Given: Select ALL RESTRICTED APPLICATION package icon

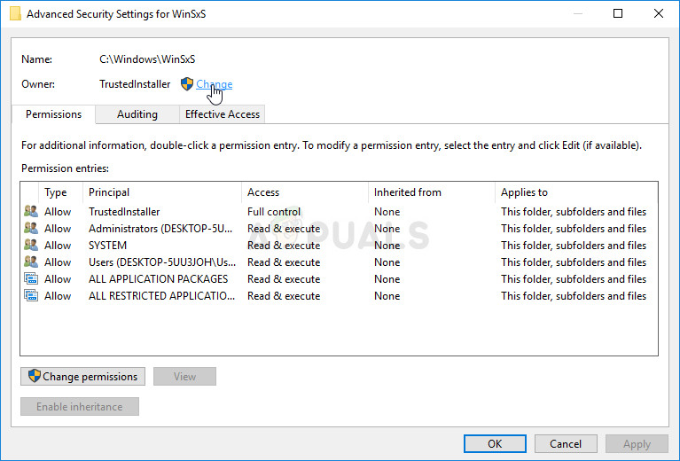Looking at the screenshot, I should point(31,296).
